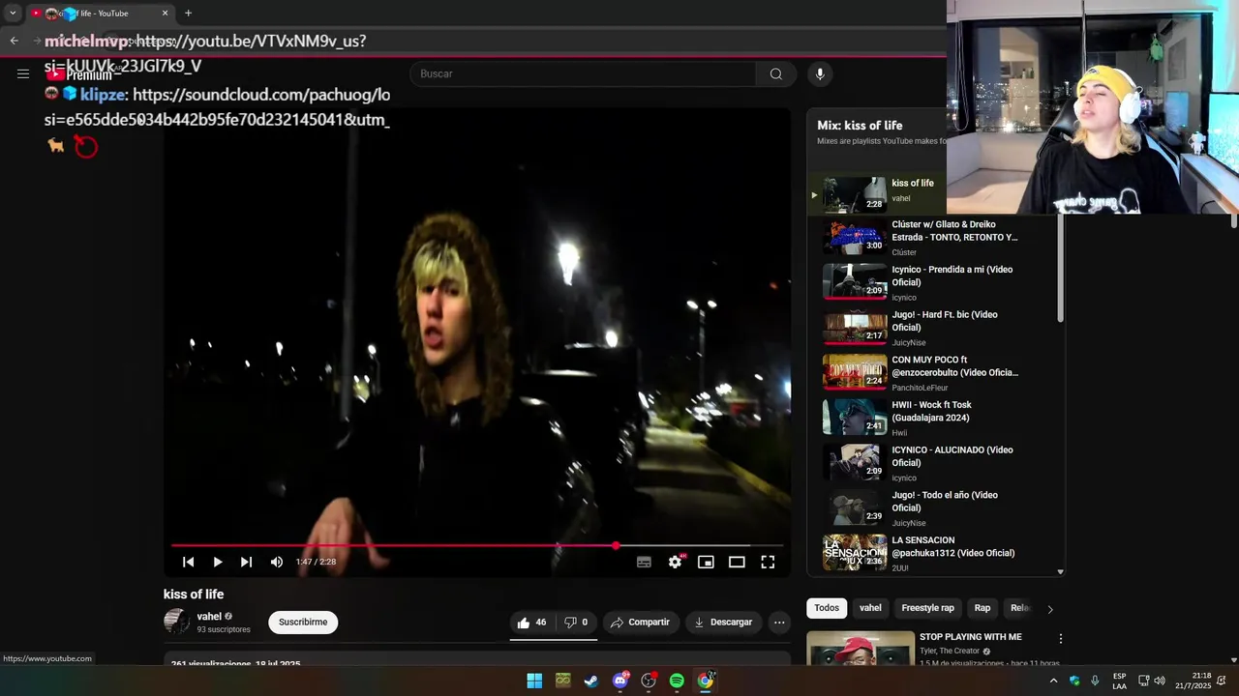This screenshot has width=1239, height=696.
Task: Open Discord from the taskbar
Action: (620, 681)
